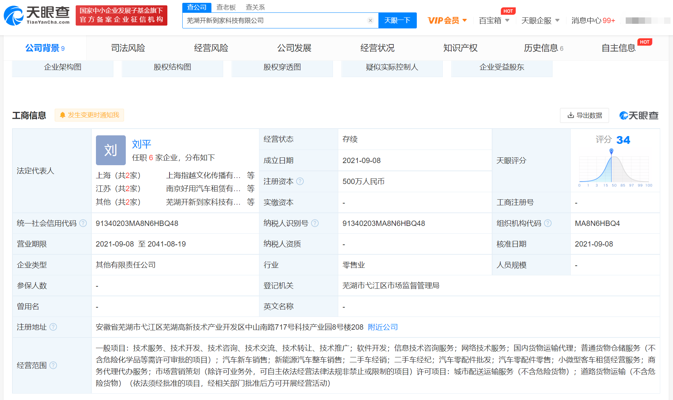
Task: Click help icon next to 注册资本
Action: (300, 182)
